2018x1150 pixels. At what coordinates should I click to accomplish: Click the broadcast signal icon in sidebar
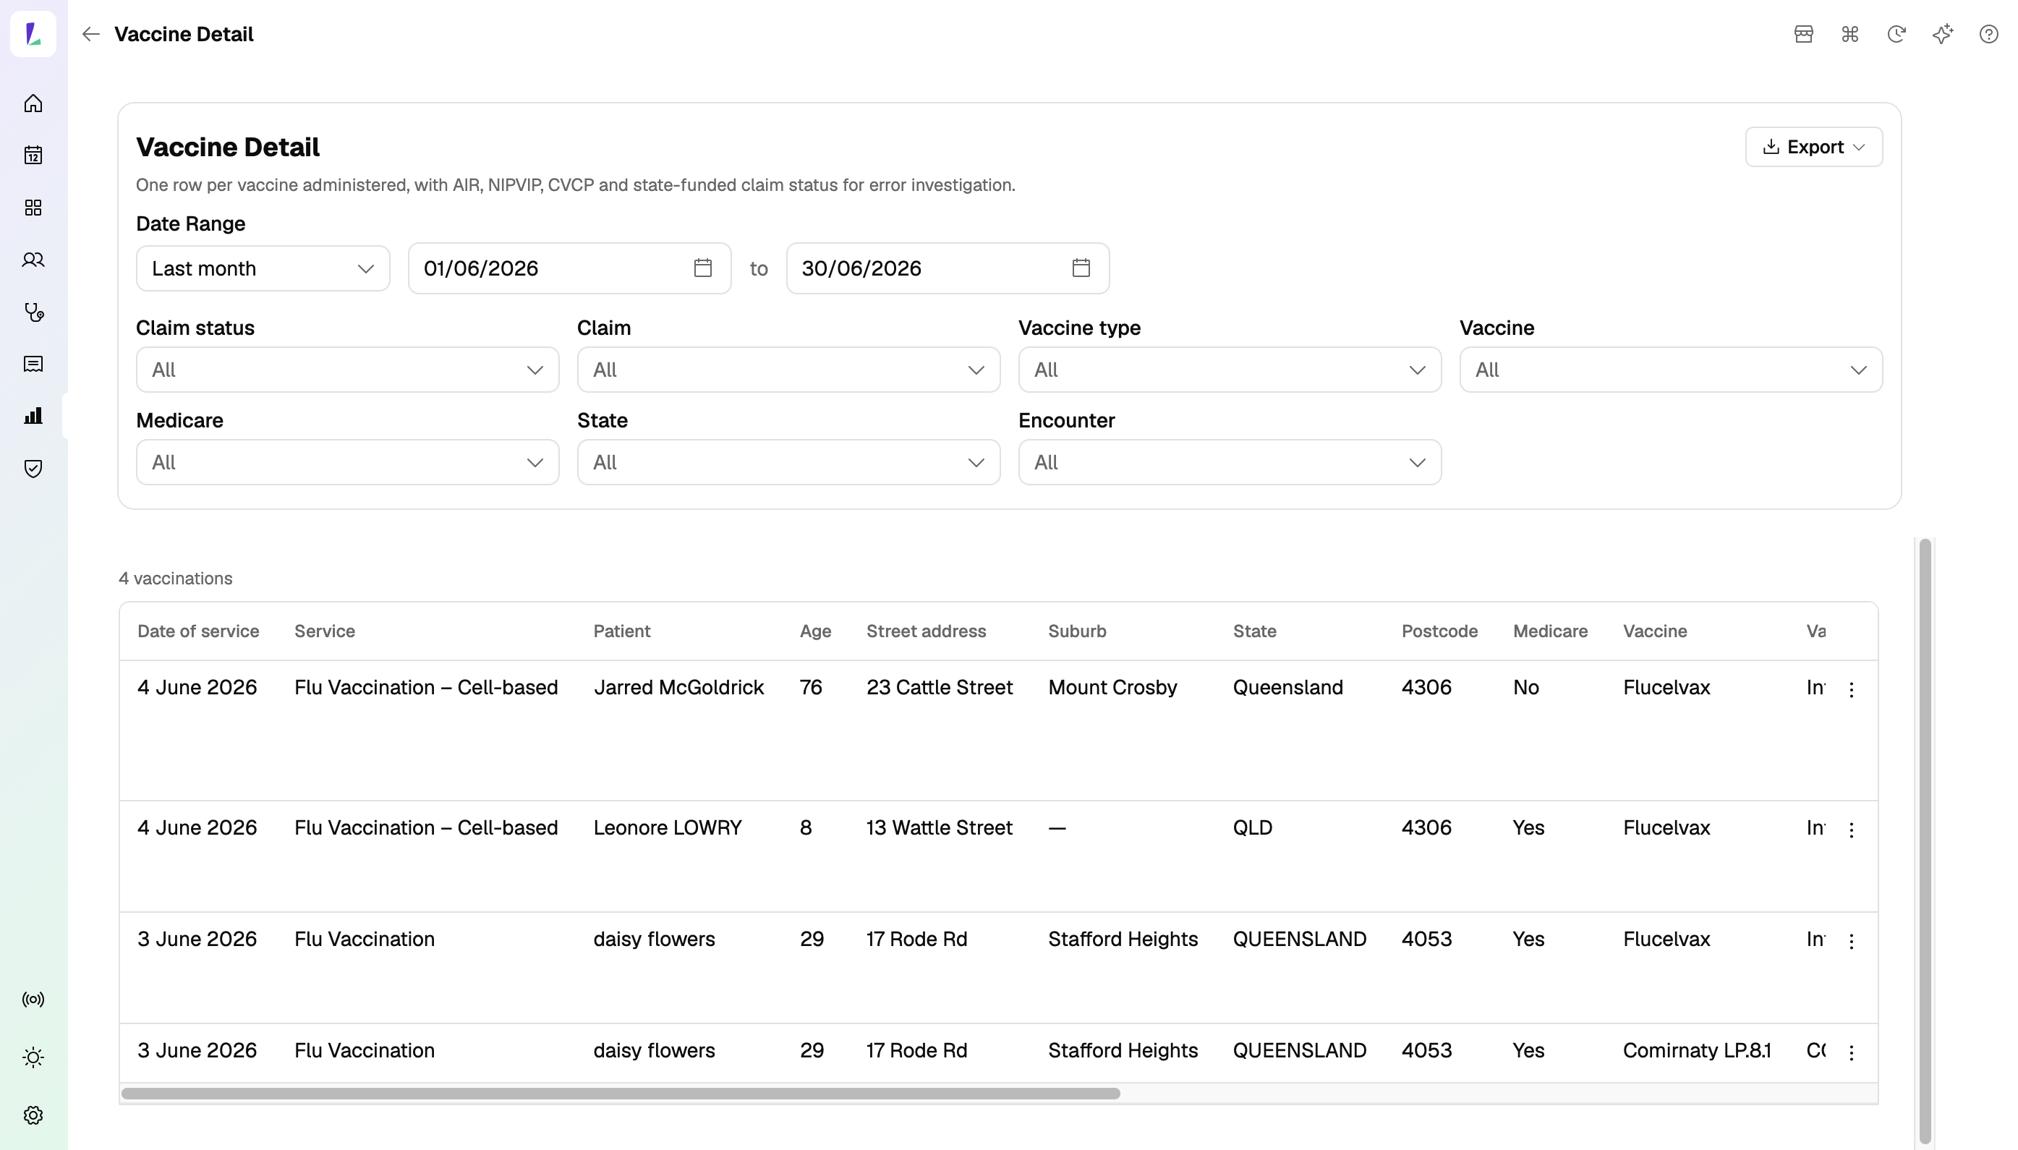click(x=33, y=1000)
